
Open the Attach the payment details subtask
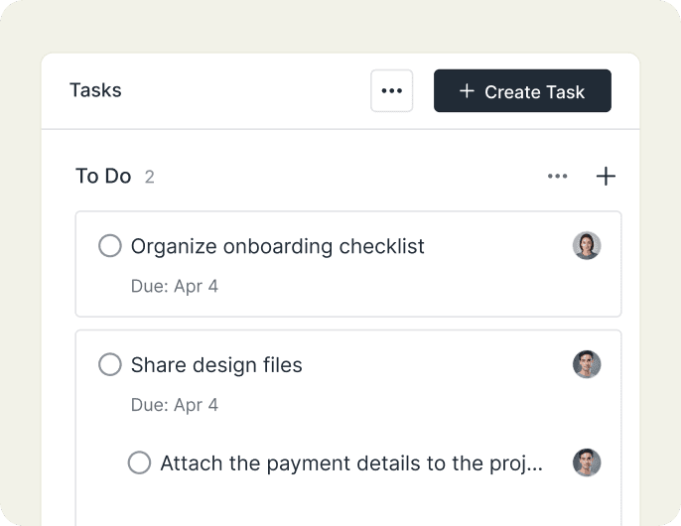click(351, 462)
